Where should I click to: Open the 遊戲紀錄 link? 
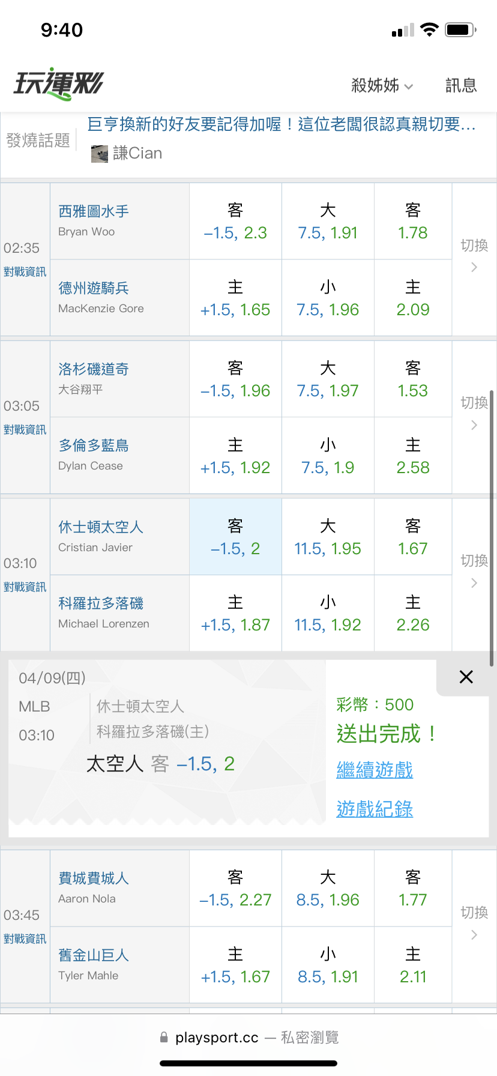coord(375,809)
